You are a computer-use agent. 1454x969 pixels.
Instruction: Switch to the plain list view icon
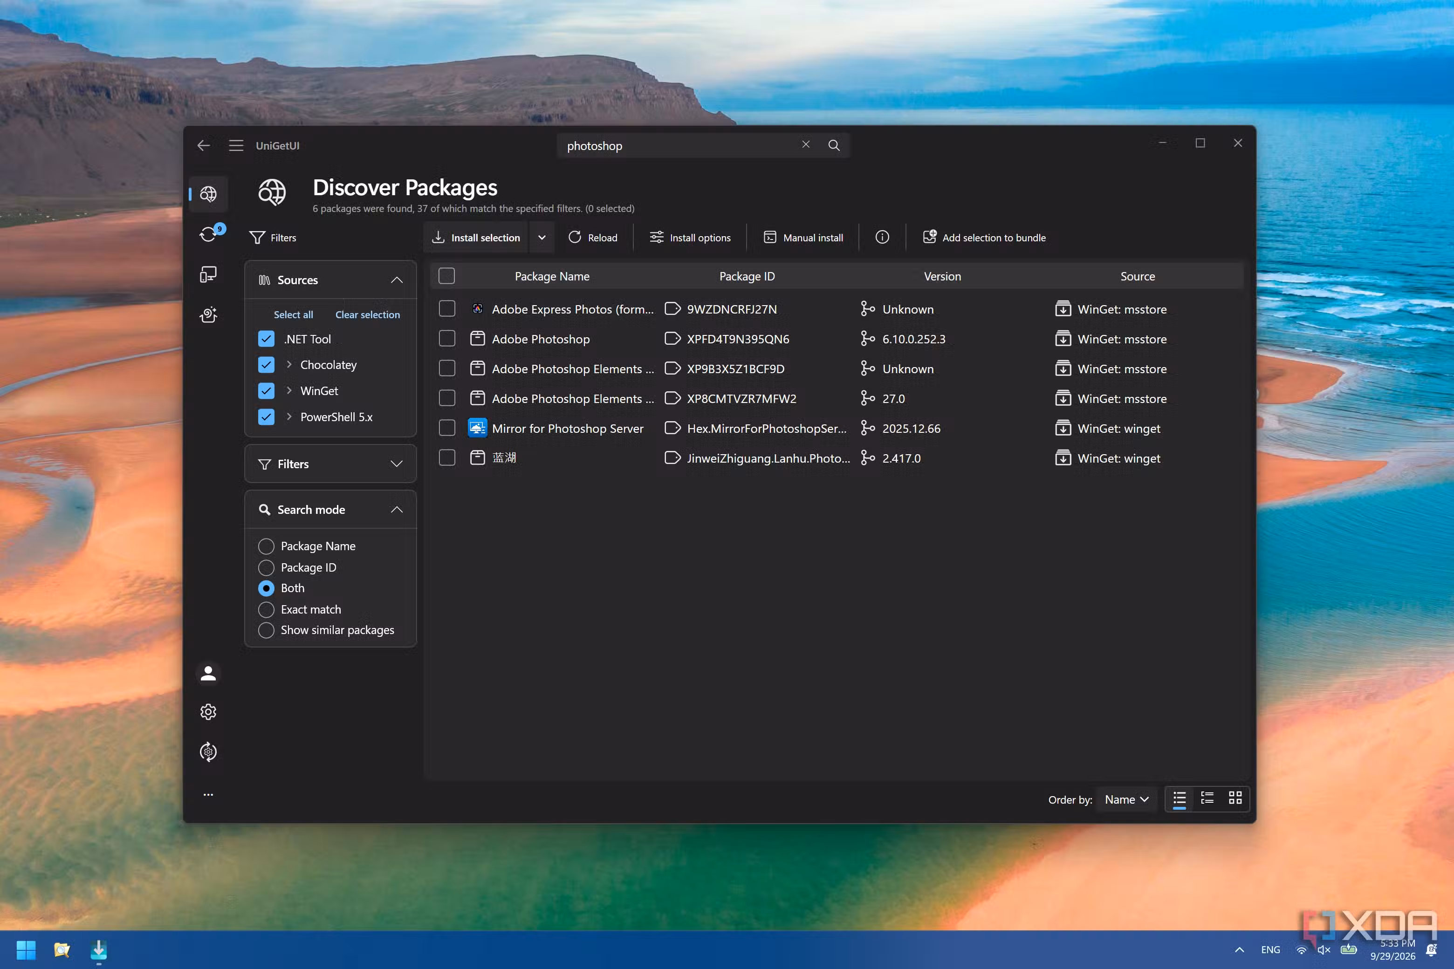[1180, 798]
